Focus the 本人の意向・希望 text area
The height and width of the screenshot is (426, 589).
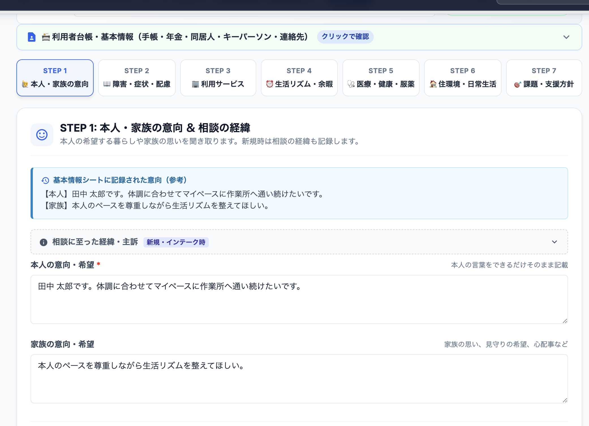tap(299, 299)
